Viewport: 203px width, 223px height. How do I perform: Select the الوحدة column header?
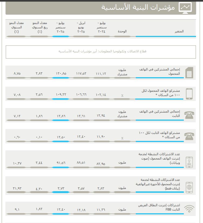click(x=122, y=31)
